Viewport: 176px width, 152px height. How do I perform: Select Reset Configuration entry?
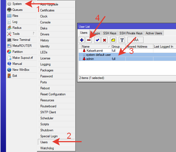(56, 94)
